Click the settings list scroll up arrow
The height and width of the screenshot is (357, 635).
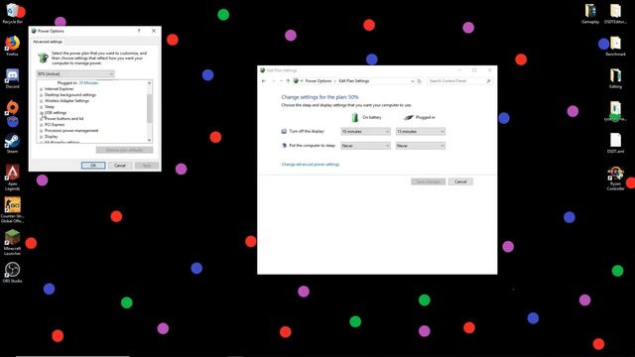click(x=150, y=83)
